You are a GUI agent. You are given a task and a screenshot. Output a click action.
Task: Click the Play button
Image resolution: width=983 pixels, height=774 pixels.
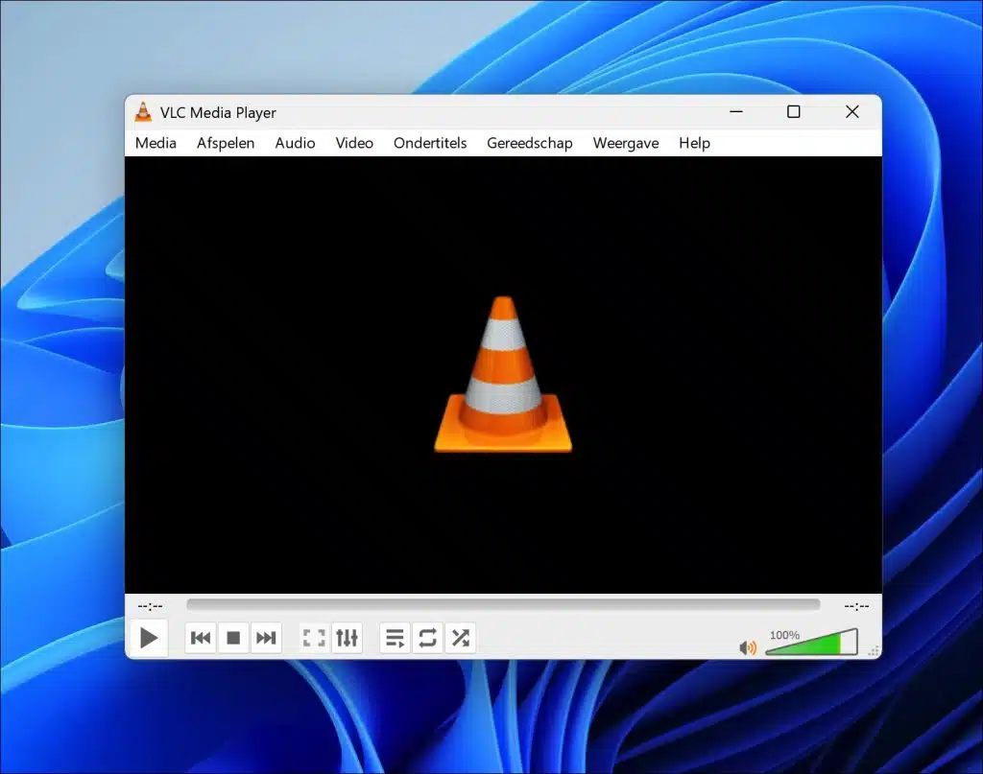pos(149,638)
